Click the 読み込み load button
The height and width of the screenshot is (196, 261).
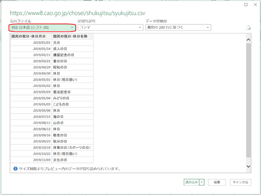192,182
